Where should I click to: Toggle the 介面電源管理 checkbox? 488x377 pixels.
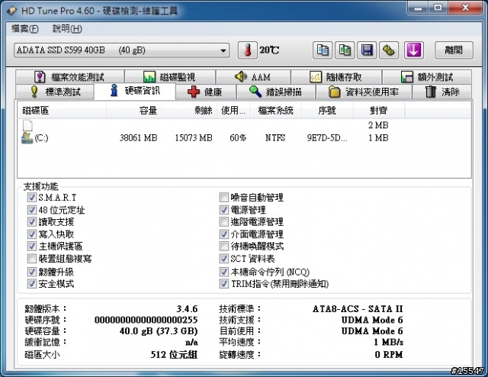[x=223, y=234]
